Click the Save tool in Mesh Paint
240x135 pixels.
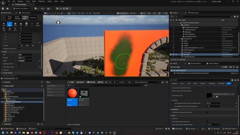coord(26,24)
